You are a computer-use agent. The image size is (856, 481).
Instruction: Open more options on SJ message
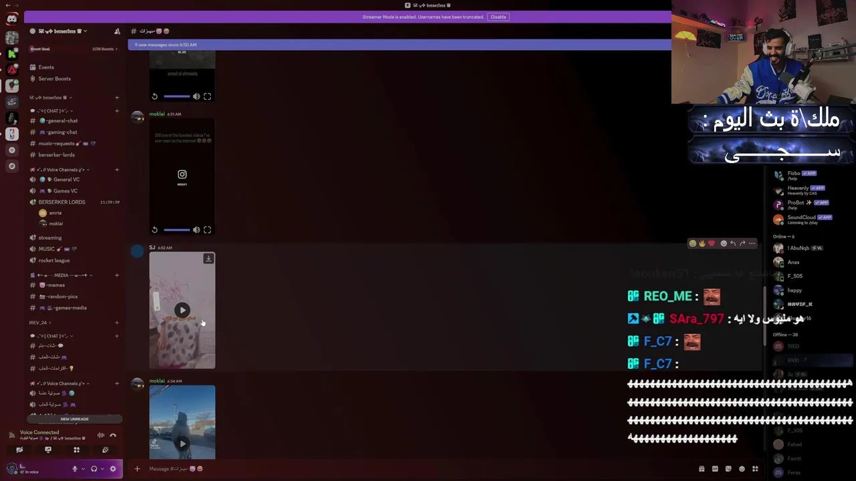(x=752, y=243)
